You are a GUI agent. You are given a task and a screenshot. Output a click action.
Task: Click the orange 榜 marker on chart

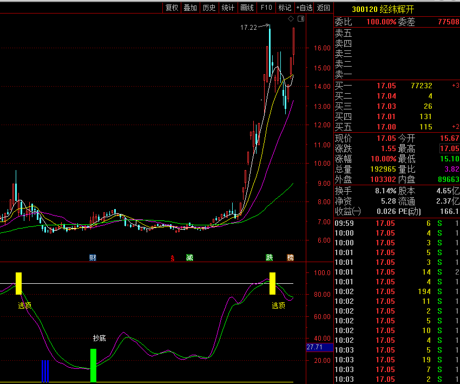[291, 258]
